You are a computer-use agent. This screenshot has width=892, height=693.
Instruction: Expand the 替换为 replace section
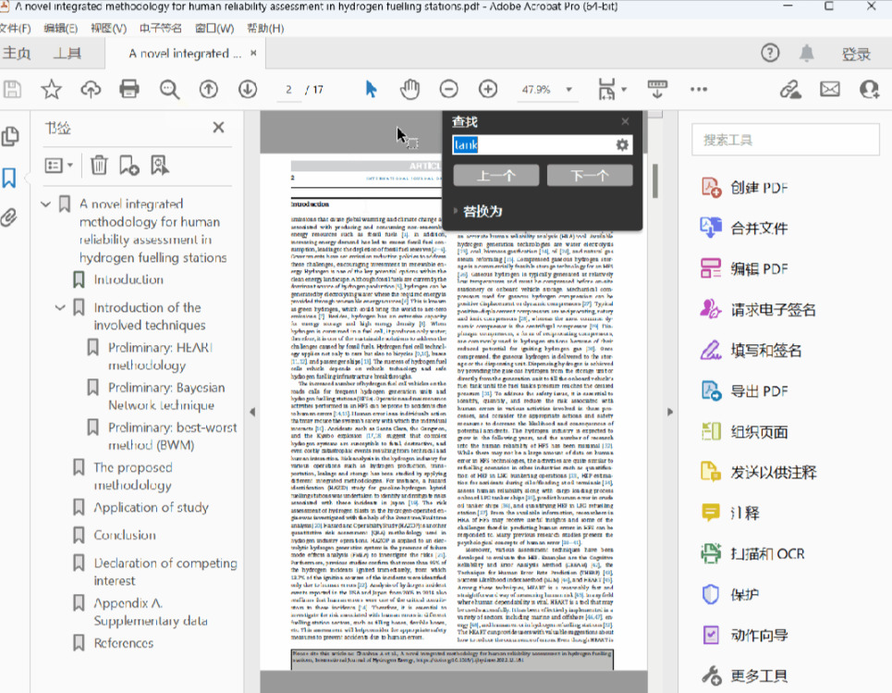(x=456, y=211)
